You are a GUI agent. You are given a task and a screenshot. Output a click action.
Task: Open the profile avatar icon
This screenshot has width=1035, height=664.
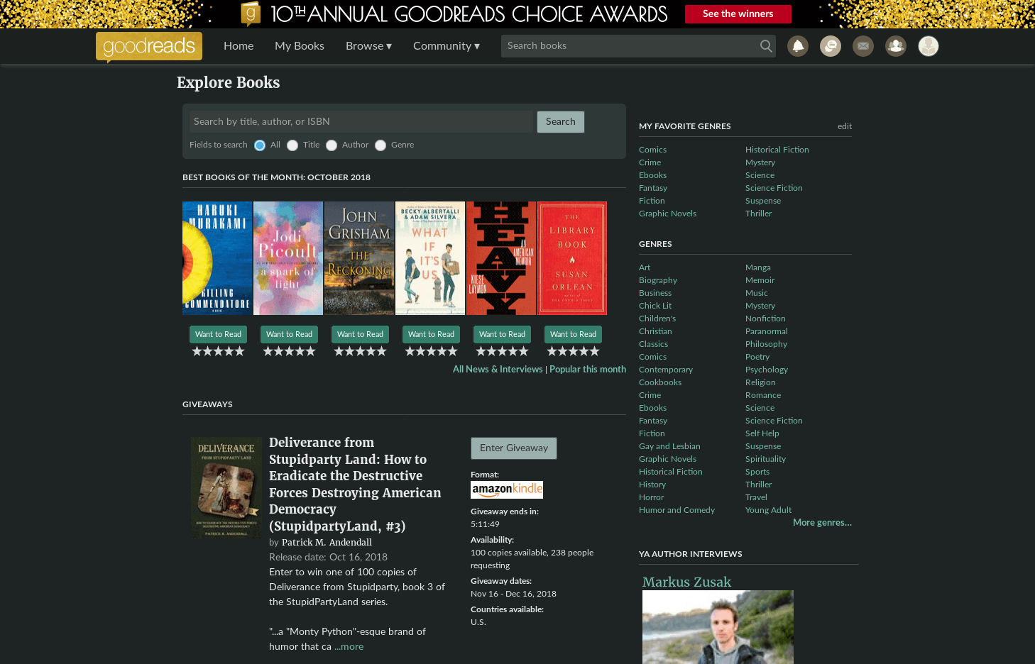(x=929, y=46)
